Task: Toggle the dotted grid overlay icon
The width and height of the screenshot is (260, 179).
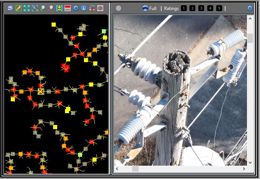Action: point(100,8)
